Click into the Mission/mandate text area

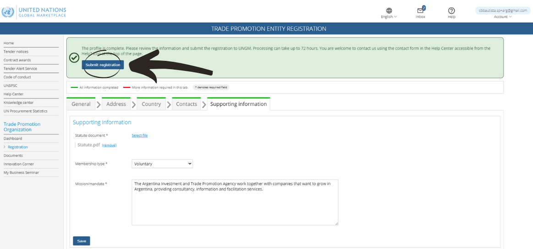pyautogui.click(x=235, y=202)
